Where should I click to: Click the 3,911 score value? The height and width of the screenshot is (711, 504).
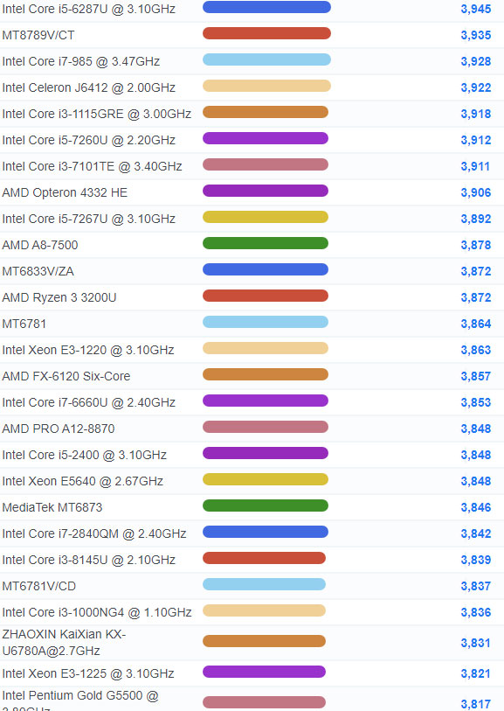tap(475, 167)
